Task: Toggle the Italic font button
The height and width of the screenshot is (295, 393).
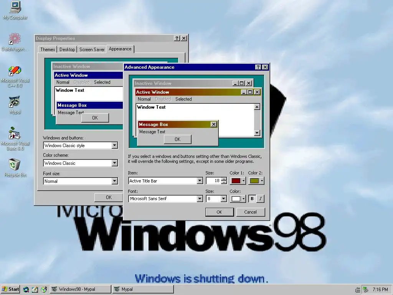Action: [261, 199]
